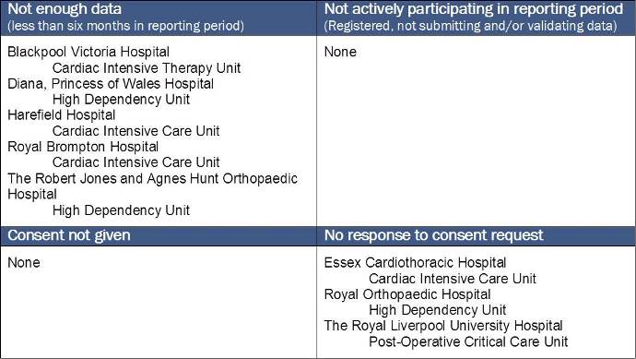This screenshot has height=359, width=636.
Task: Select Cardiac Intensive Care Unit under Royal Brompton
Action: pyautogui.click(x=135, y=162)
